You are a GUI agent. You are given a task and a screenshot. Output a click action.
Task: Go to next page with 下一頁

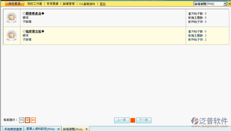click(143, 120)
